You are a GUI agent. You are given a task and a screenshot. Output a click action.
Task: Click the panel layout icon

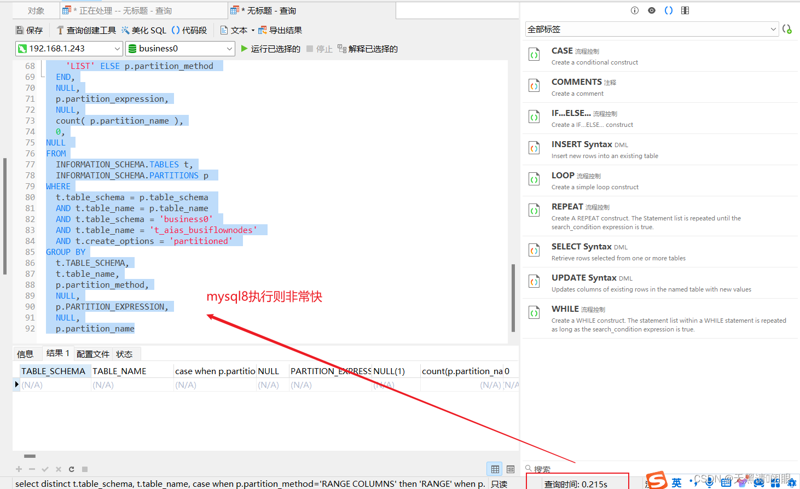click(685, 10)
